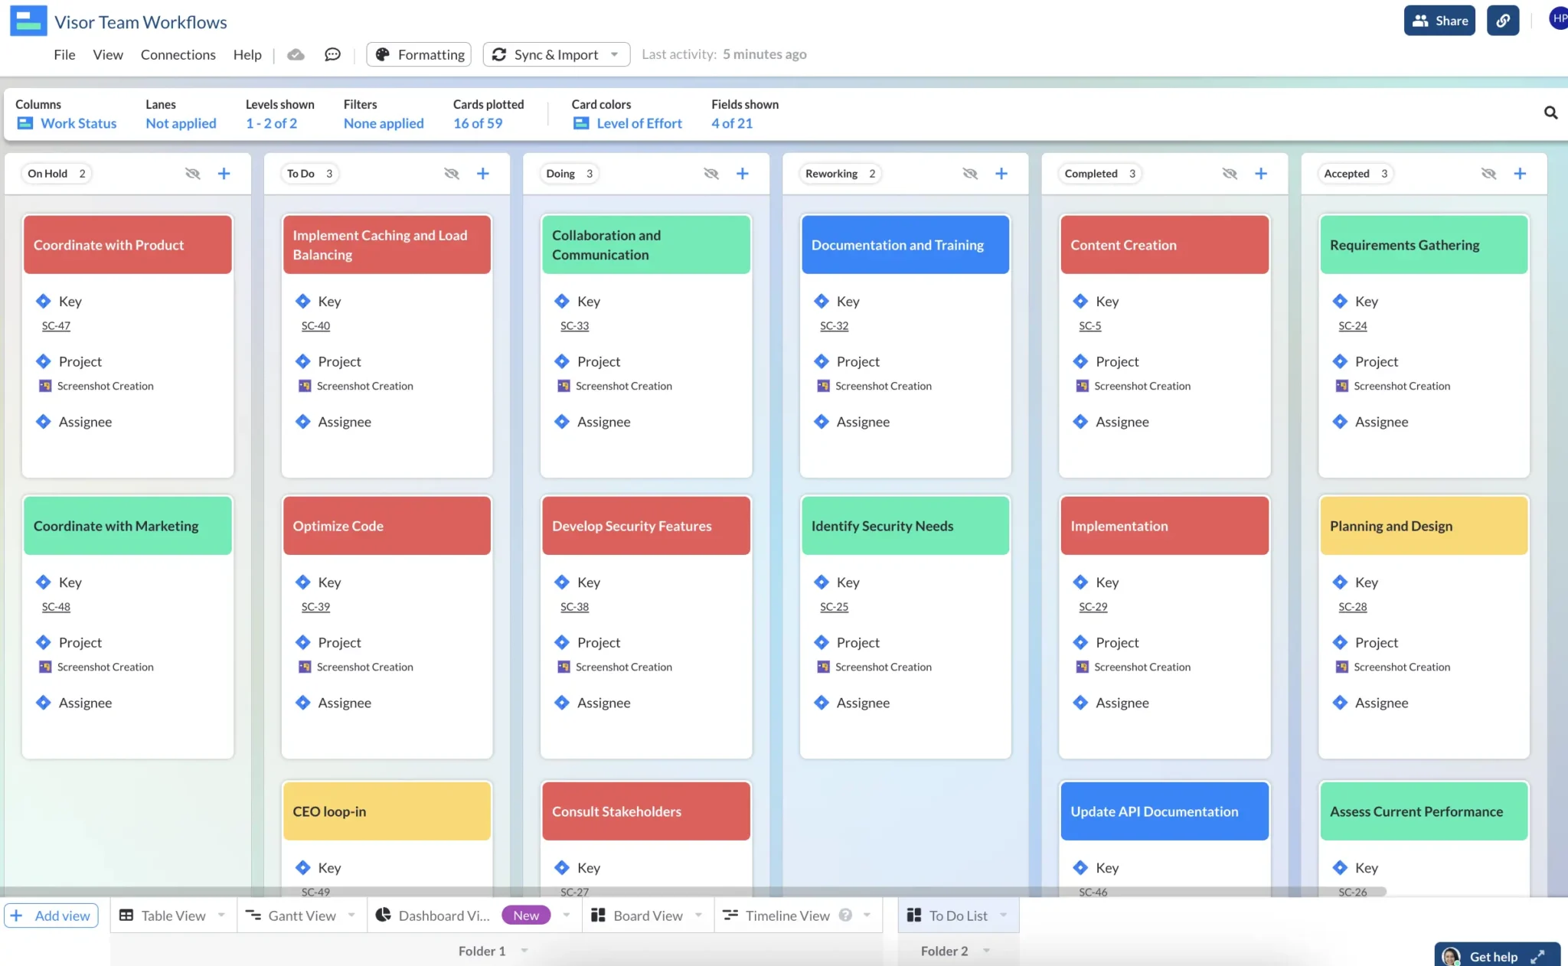This screenshot has height=966, width=1568.
Task: Click Assignee field icon on Implementation card
Action: click(x=1080, y=703)
